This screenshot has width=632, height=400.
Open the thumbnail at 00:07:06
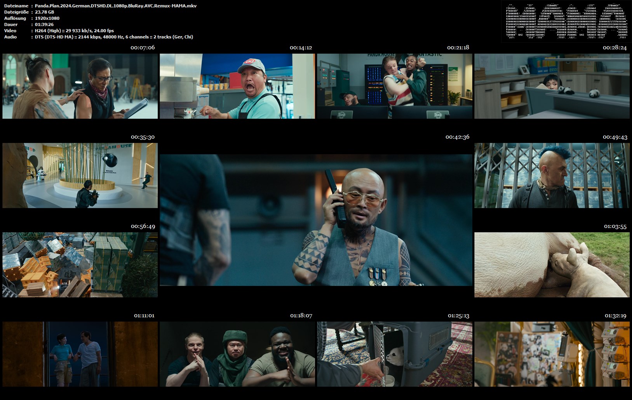pos(80,86)
